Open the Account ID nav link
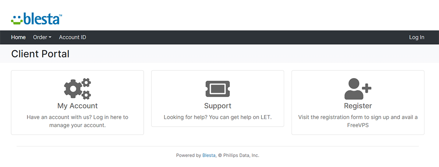The width and height of the screenshot is (439, 167). (x=72, y=37)
